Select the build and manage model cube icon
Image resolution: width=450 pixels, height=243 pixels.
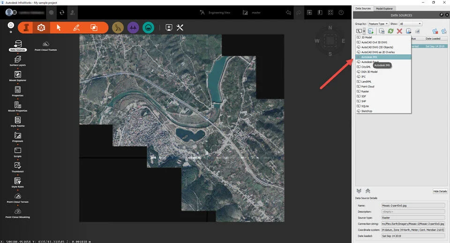(41, 28)
